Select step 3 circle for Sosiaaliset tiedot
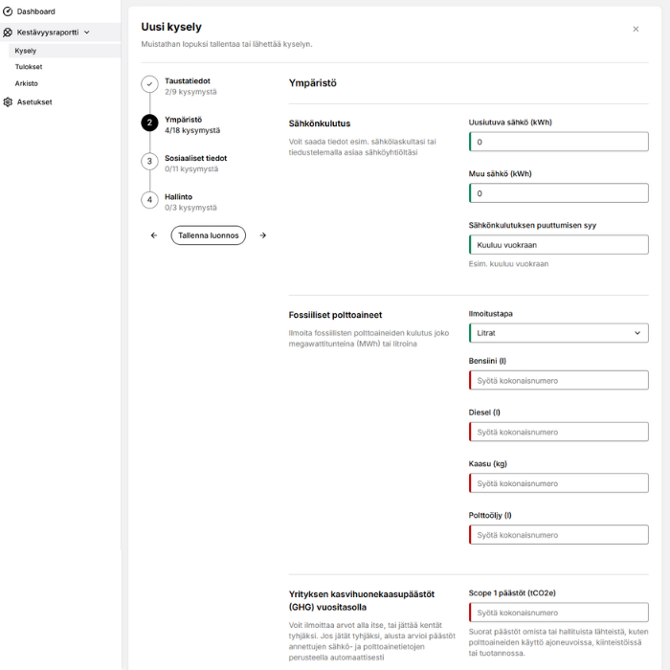670x670 pixels. 149,161
